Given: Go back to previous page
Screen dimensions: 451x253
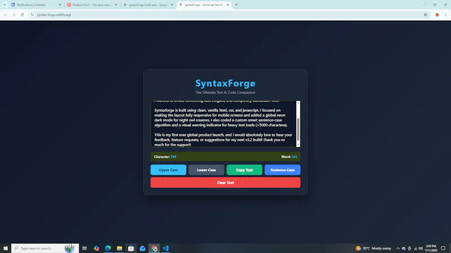Looking at the screenshot, I should click(x=6, y=15).
